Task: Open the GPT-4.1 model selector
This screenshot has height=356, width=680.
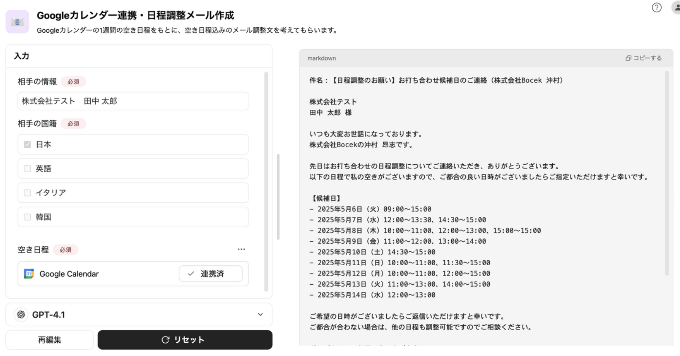Action: coord(139,315)
